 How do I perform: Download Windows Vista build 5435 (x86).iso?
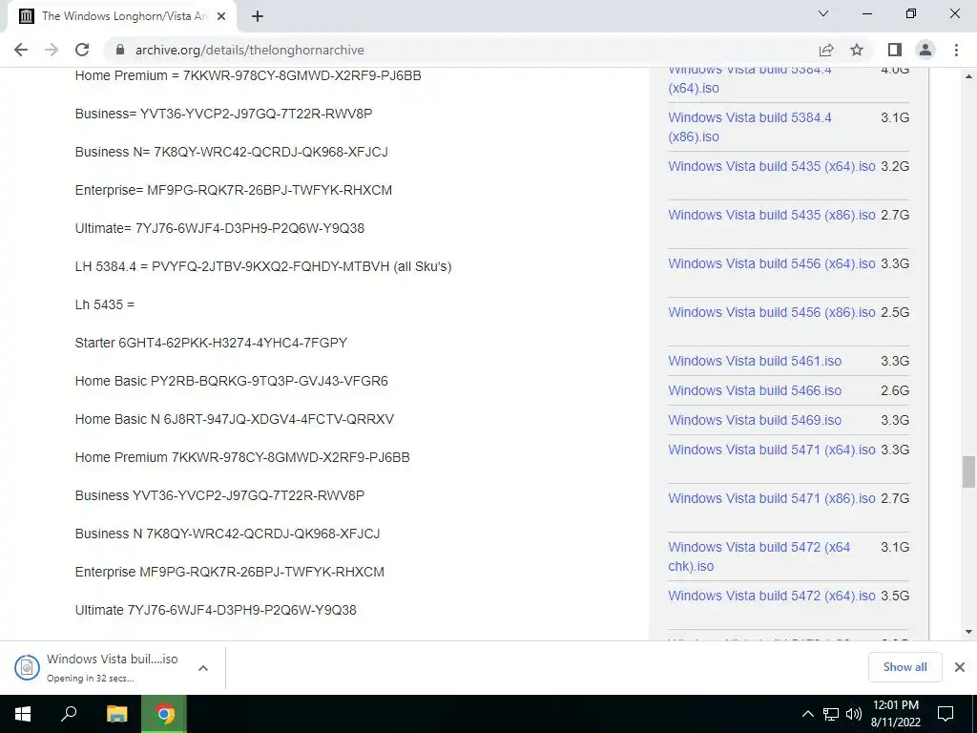[771, 215]
